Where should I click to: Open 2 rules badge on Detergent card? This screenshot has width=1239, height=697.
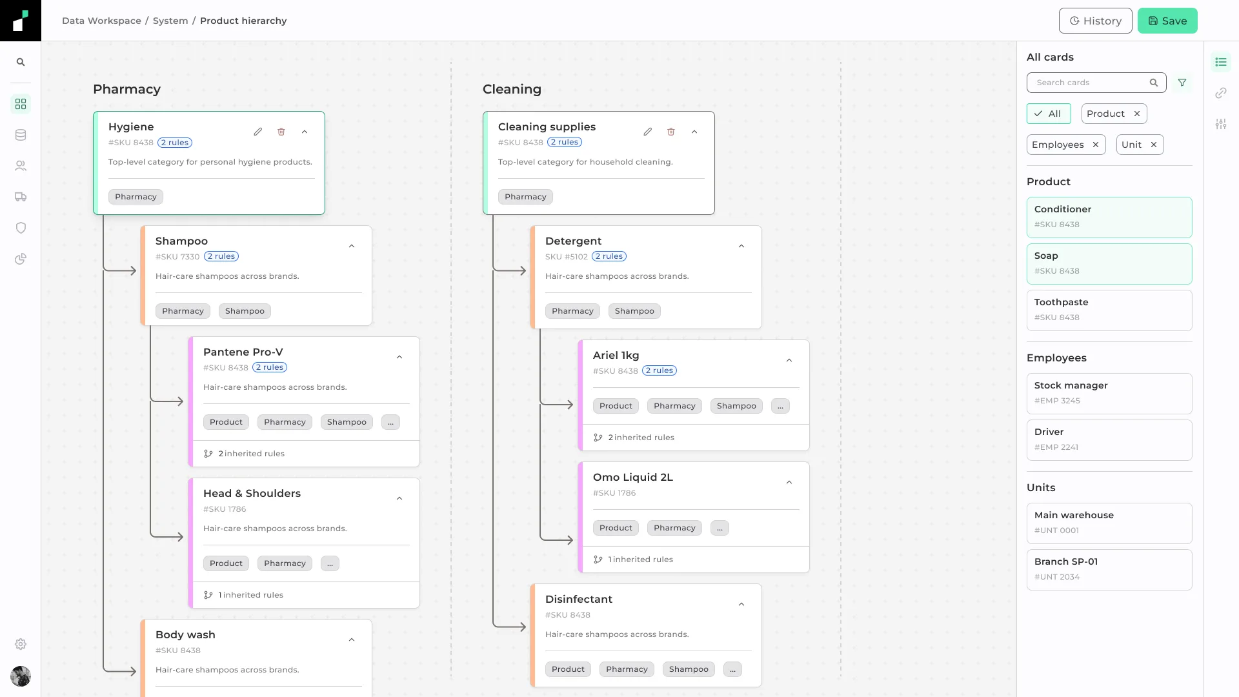(609, 256)
